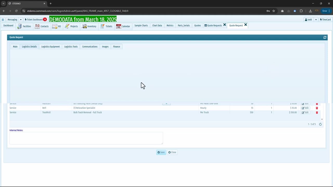Viewport: 333px width, 187px height.
Task: Open the TimeCard button
Action: tap(325, 20)
